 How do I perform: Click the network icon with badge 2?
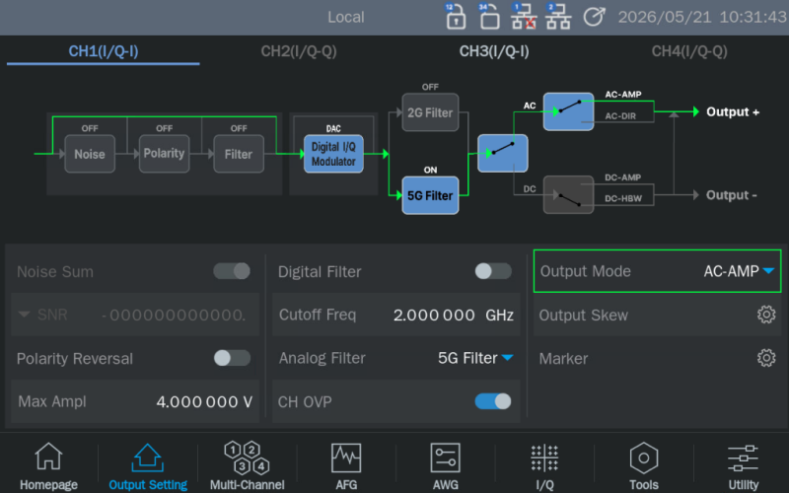(558, 17)
